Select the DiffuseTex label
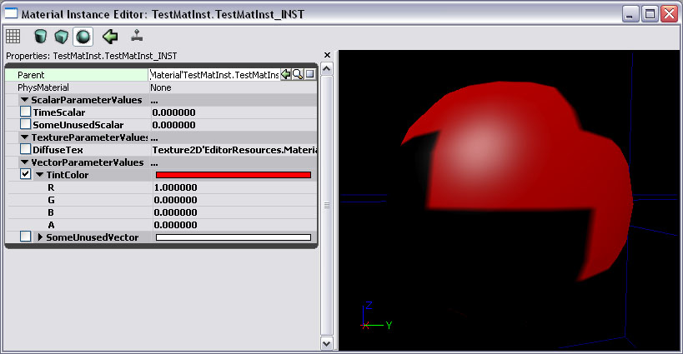Screen dimensions: 683x354 pyautogui.click(x=58, y=150)
